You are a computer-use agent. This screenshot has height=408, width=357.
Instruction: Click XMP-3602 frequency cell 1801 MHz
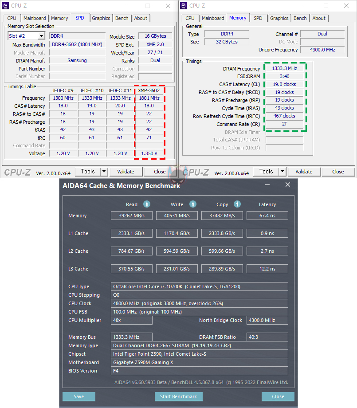pyautogui.click(x=149, y=98)
